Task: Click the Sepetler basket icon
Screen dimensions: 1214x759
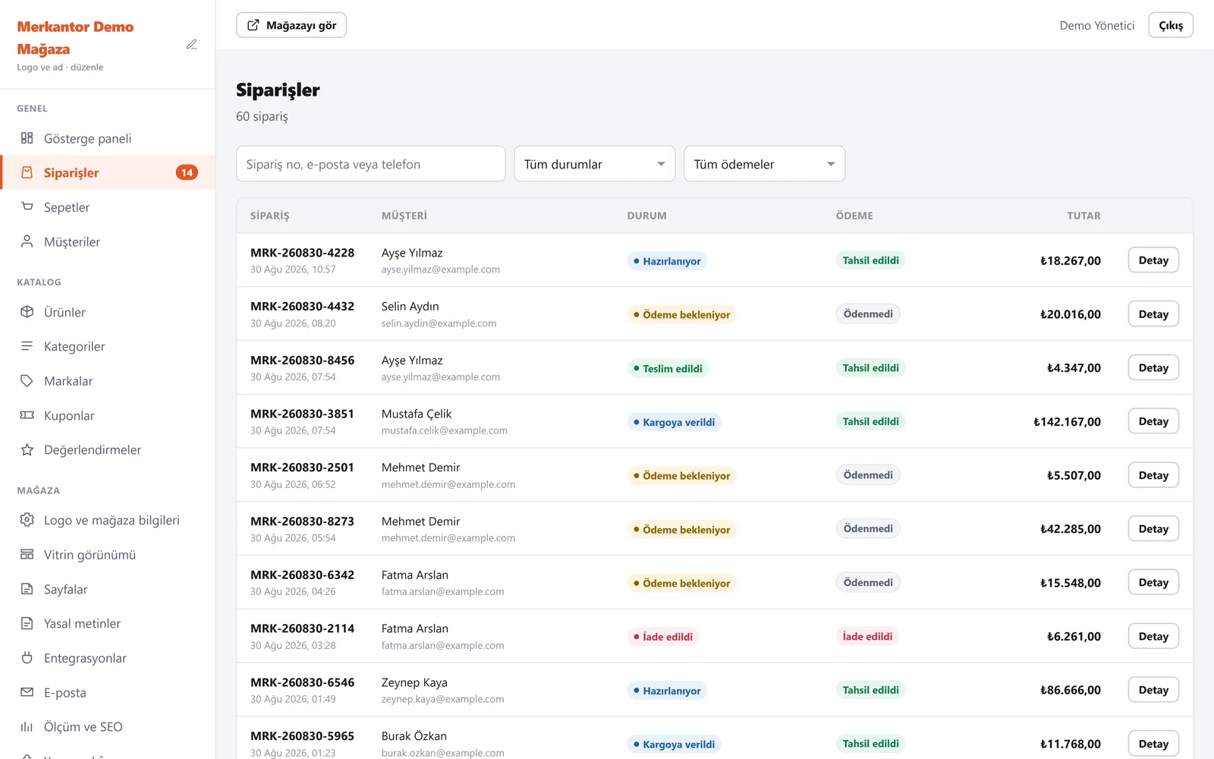Action: click(x=27, y=207)
